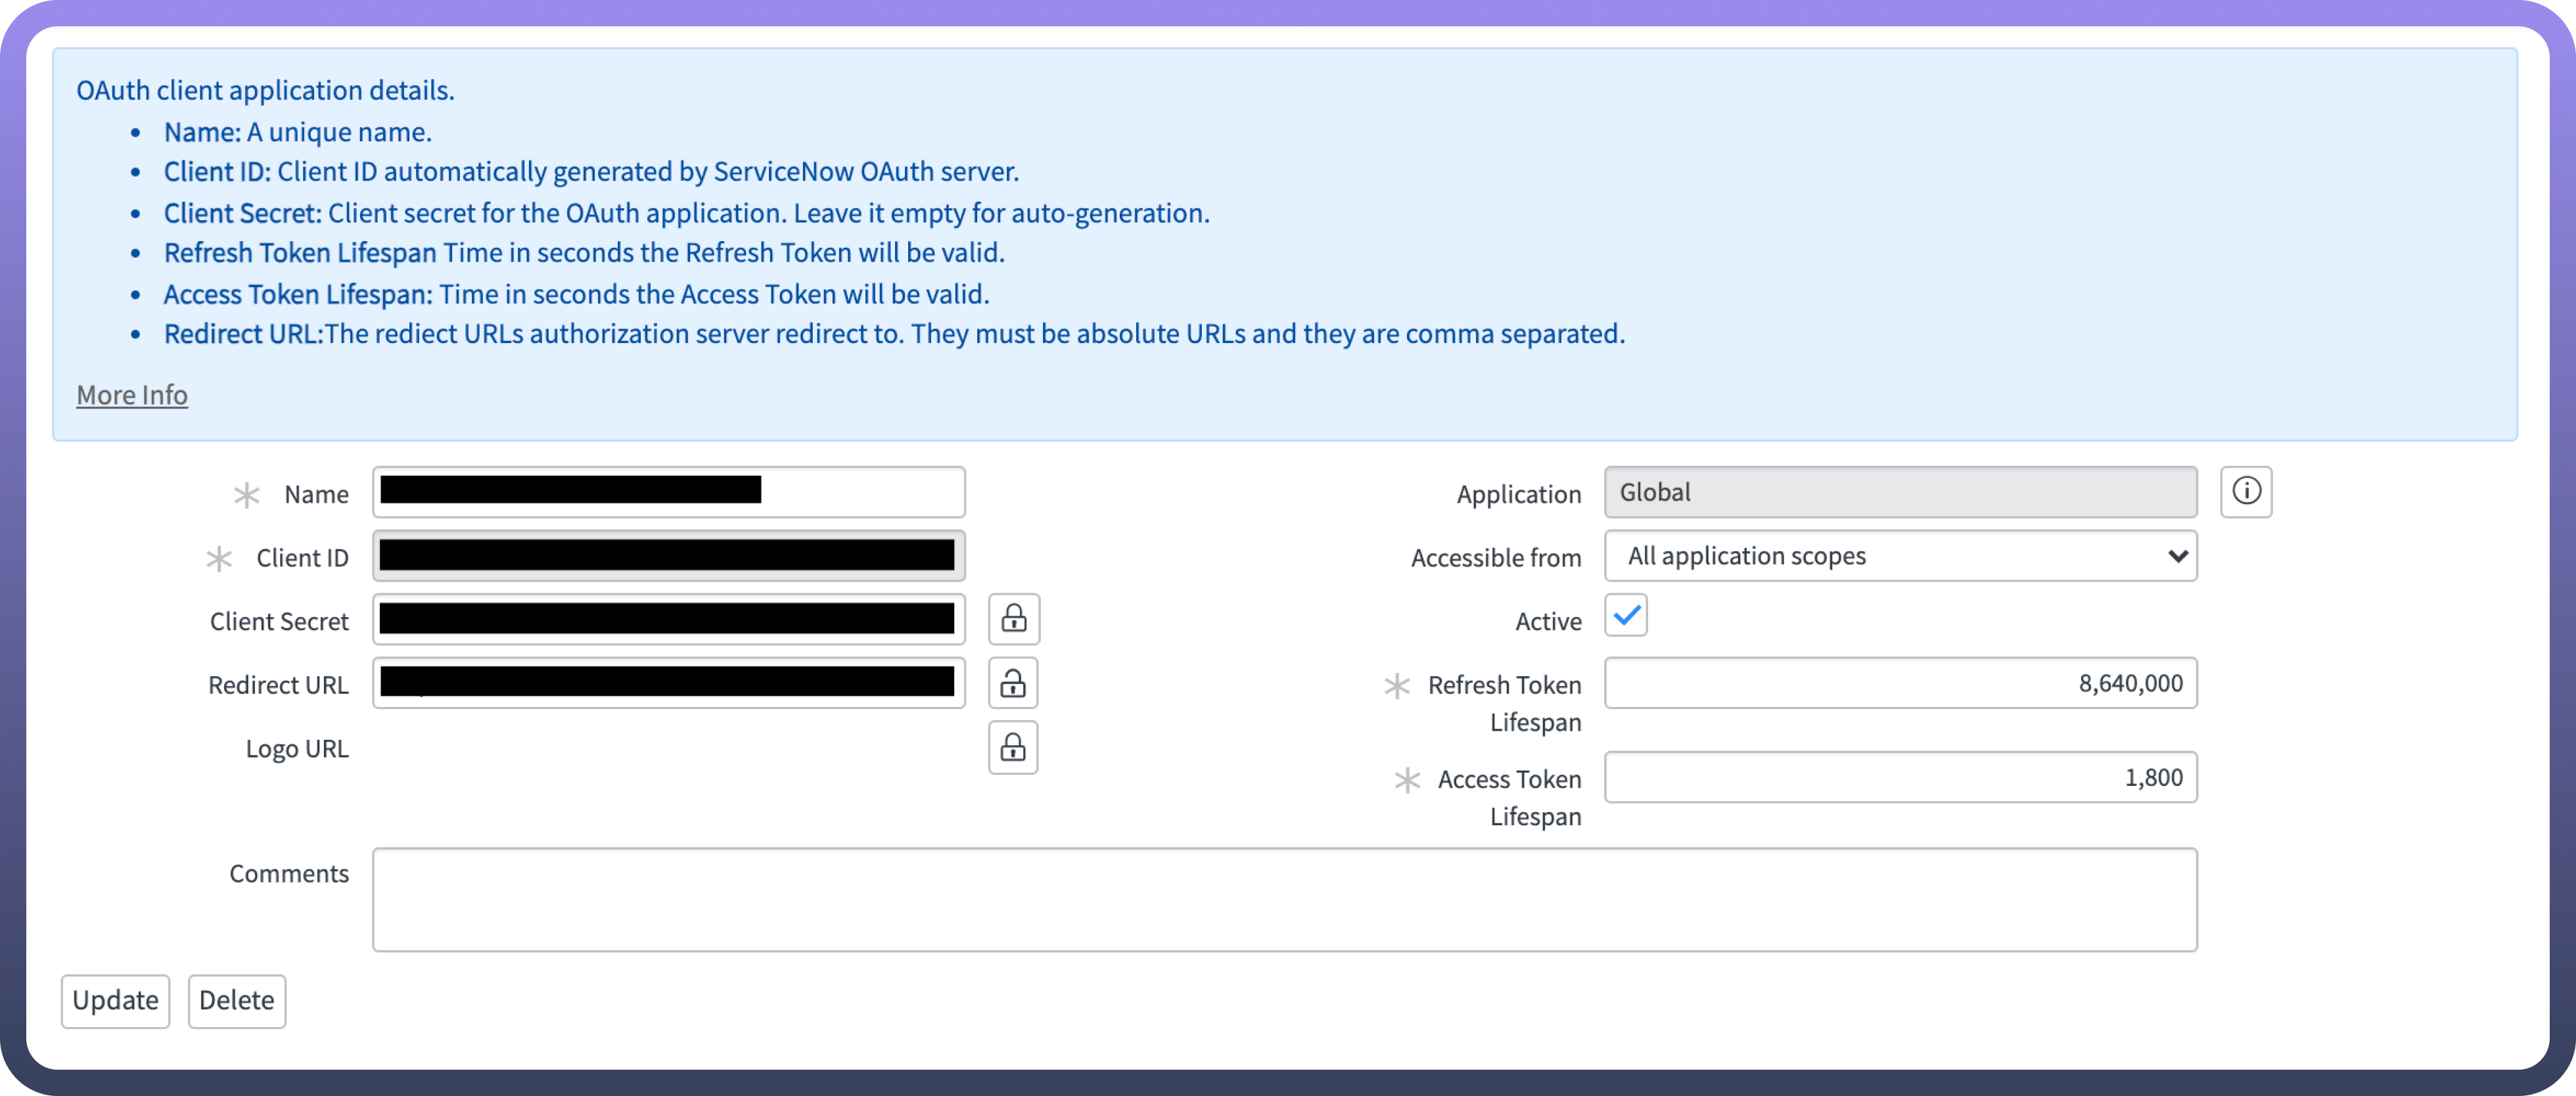This screenshot has width=2576, height=1096.
Task: Click the Redirect URL lock icon
Action: (x=1013, y=683)
